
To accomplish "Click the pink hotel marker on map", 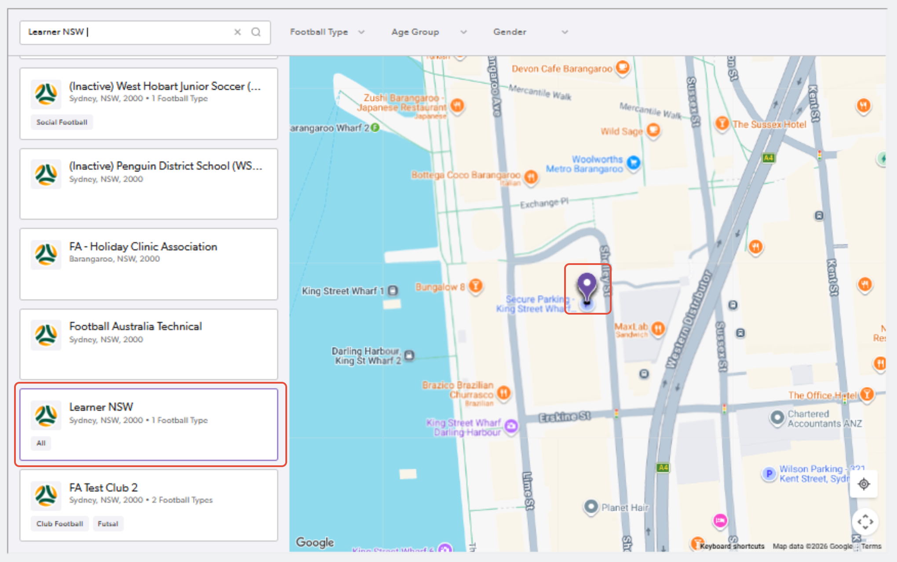I will pos(720,521).
